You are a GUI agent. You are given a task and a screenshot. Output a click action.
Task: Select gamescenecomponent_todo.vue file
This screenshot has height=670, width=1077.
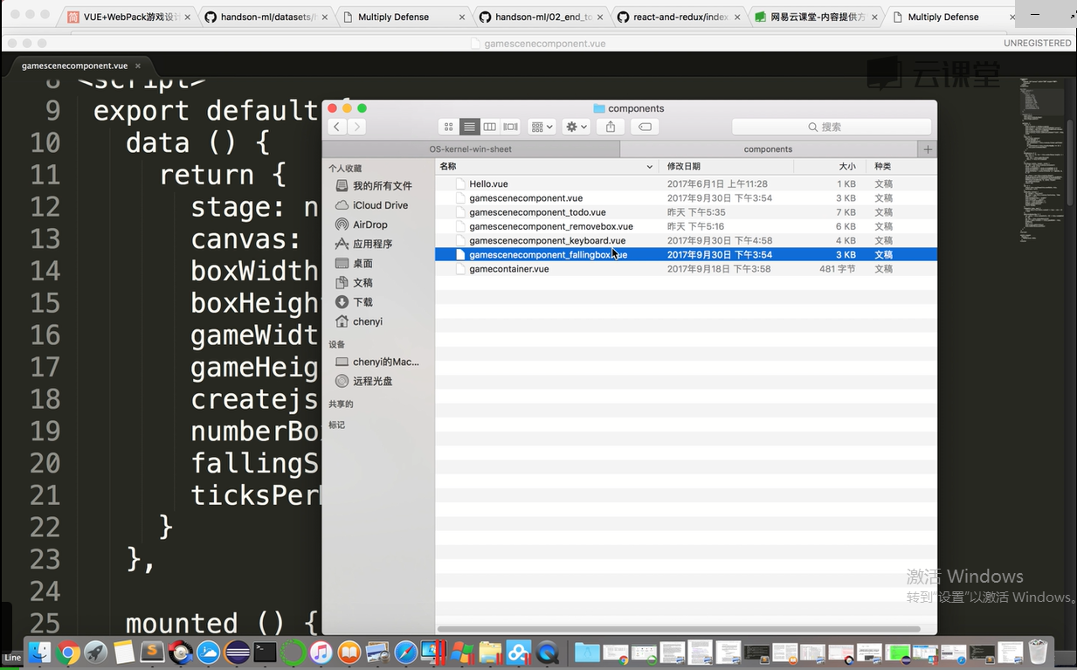click(x=537, y=212)
